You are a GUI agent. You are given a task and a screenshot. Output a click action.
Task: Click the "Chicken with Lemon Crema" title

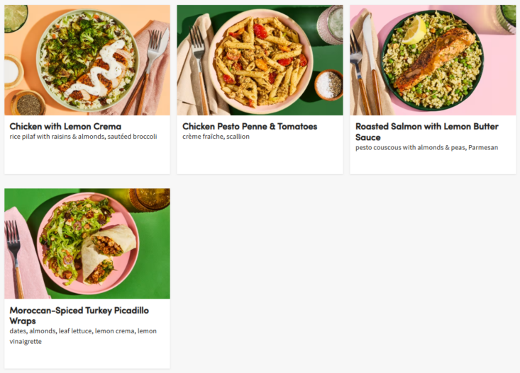[x=65, y=127]
